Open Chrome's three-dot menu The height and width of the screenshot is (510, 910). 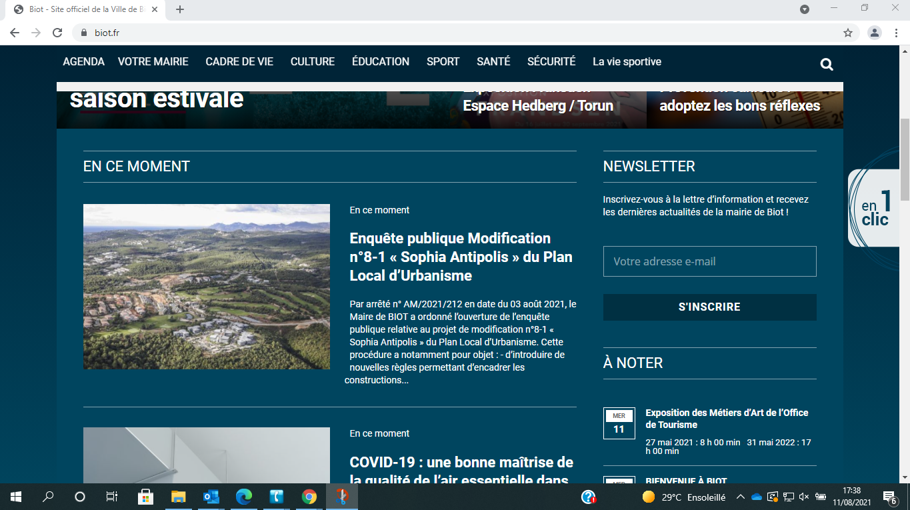point(897,33)
